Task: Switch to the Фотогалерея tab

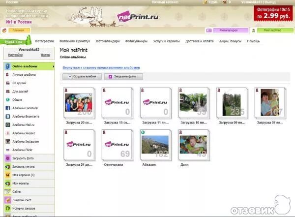Action: click(231, 31)
